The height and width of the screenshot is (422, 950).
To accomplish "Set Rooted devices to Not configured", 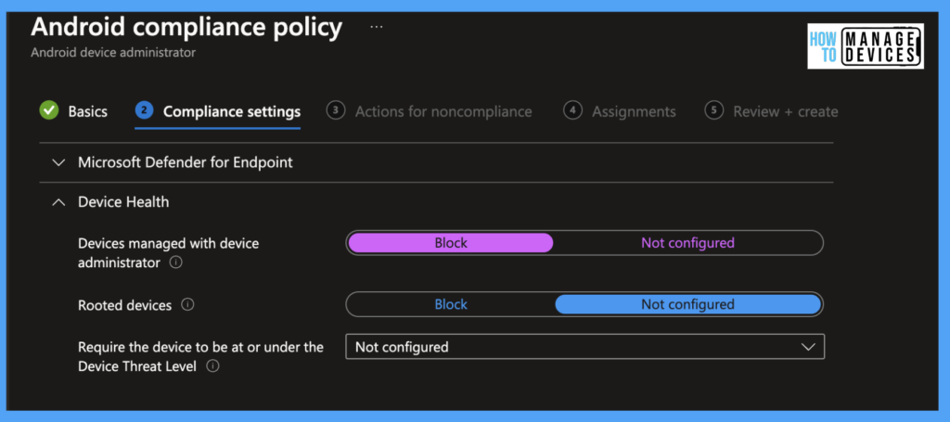I will (x=687, y=304).
